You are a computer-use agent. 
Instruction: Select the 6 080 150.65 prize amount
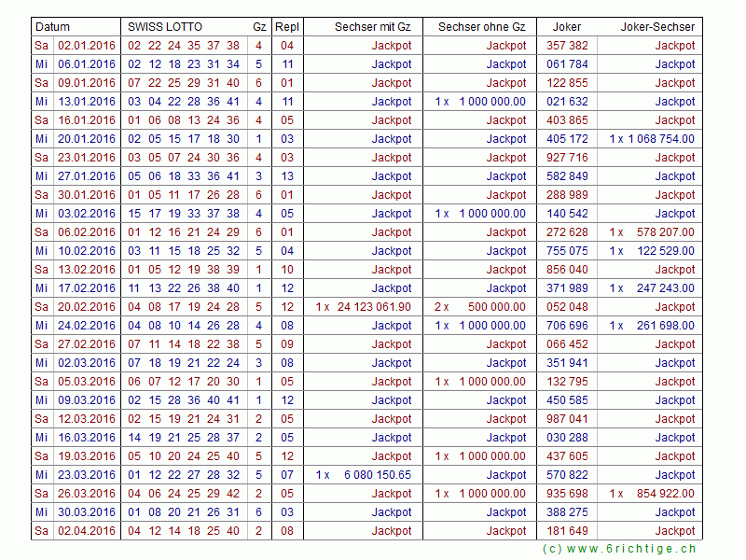pos(377,475)
